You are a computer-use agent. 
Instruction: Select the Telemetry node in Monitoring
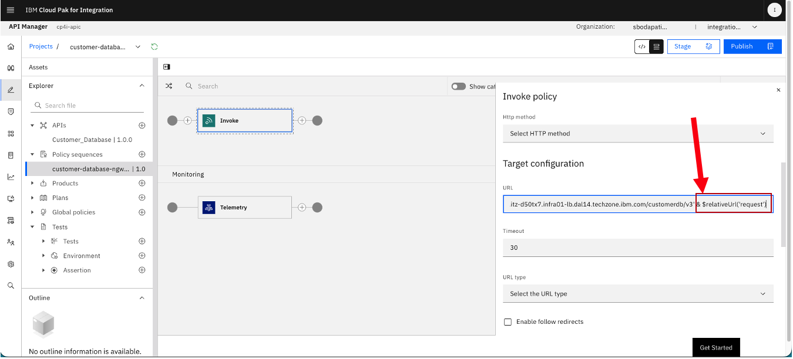tap(244, 207)
